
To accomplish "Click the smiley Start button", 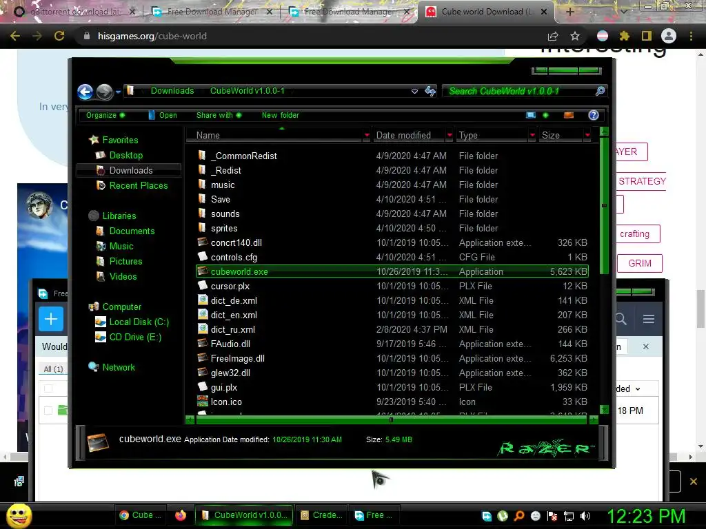I will [x=19, y=515].
